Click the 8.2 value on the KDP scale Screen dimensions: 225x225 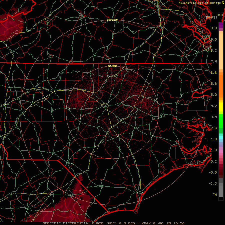coord(214,50)
